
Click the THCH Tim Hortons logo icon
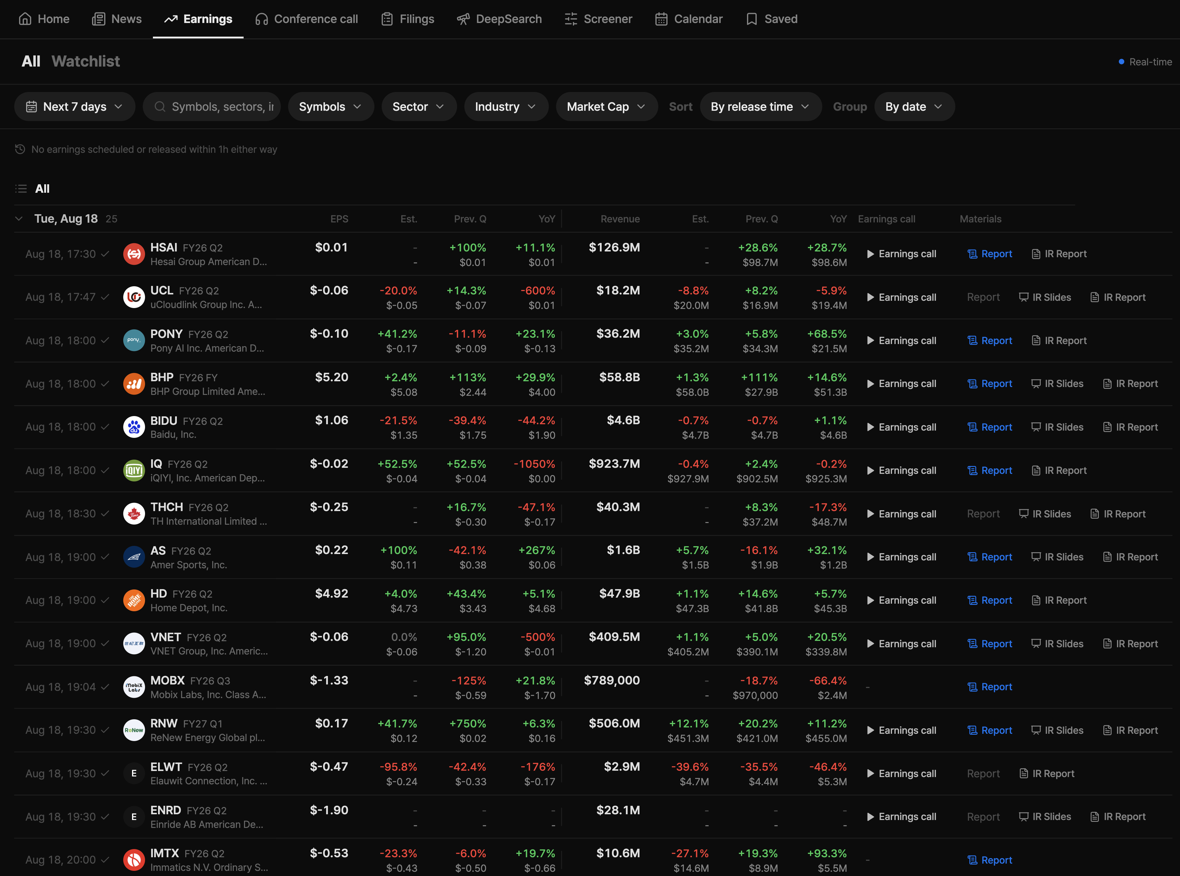[134, 514]
